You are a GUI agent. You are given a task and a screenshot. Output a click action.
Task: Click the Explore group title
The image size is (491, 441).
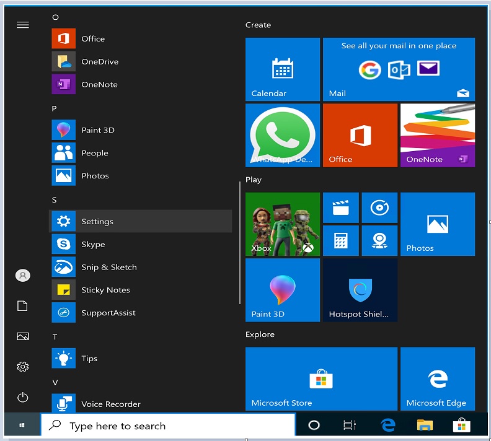tap(260, 334)
